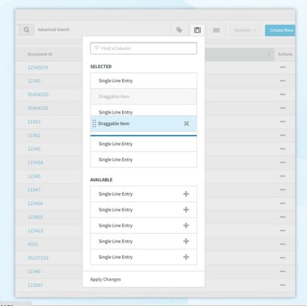Open document link 21947
The width and height of the screenshot is (307, 306).
[x=34, y=189]
